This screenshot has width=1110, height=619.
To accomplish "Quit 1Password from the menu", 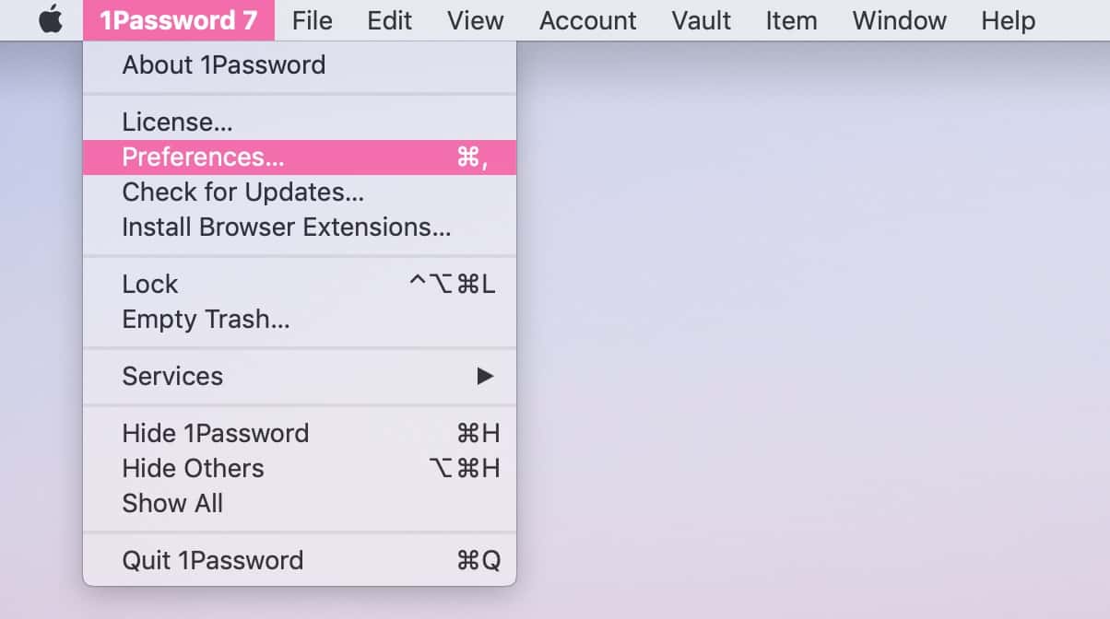I will point(300,560).
